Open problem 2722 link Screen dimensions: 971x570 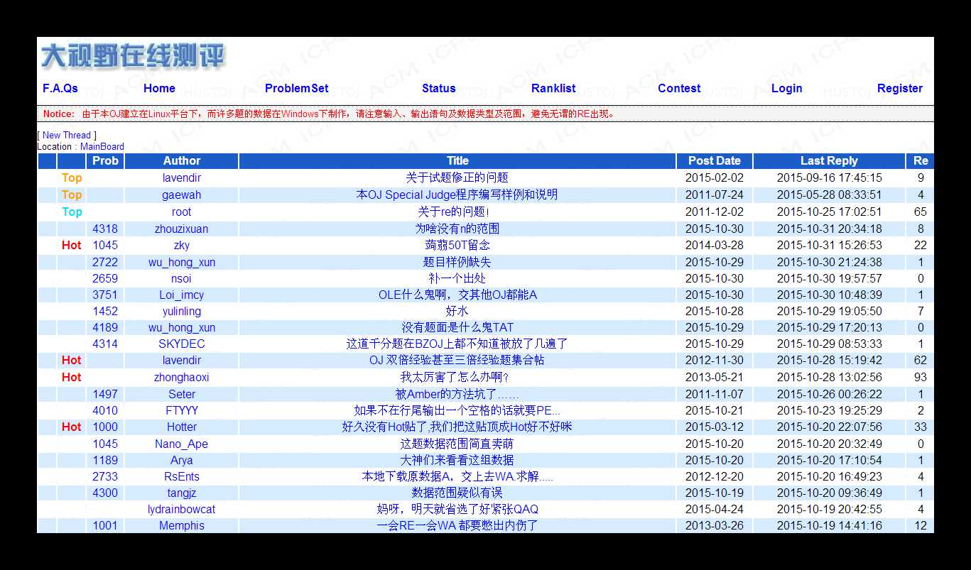pyautogui.click(x=105, y=262)
